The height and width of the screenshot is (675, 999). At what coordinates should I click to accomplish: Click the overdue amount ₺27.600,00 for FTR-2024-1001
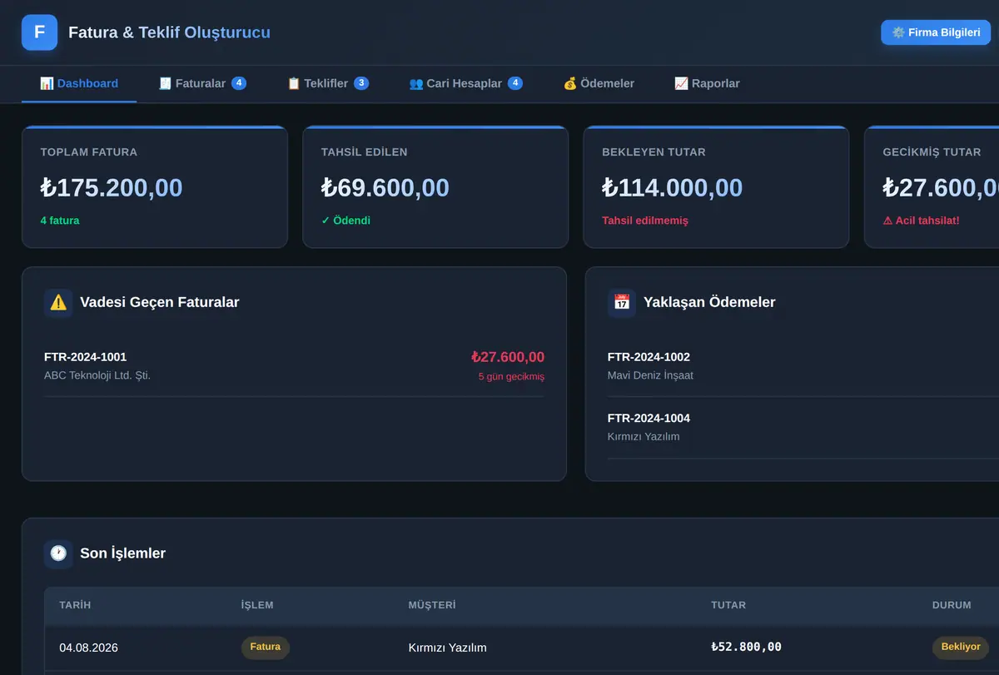point(508,357)
